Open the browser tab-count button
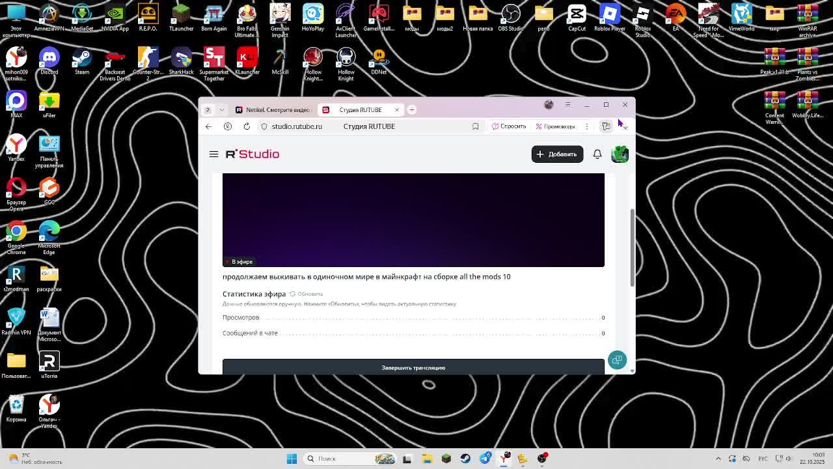This screenshot has height=469, width=833. (208, 109)
